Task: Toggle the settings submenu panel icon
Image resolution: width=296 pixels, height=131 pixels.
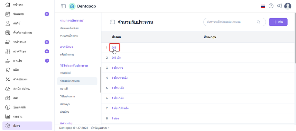Action: [x=112, y=22]
